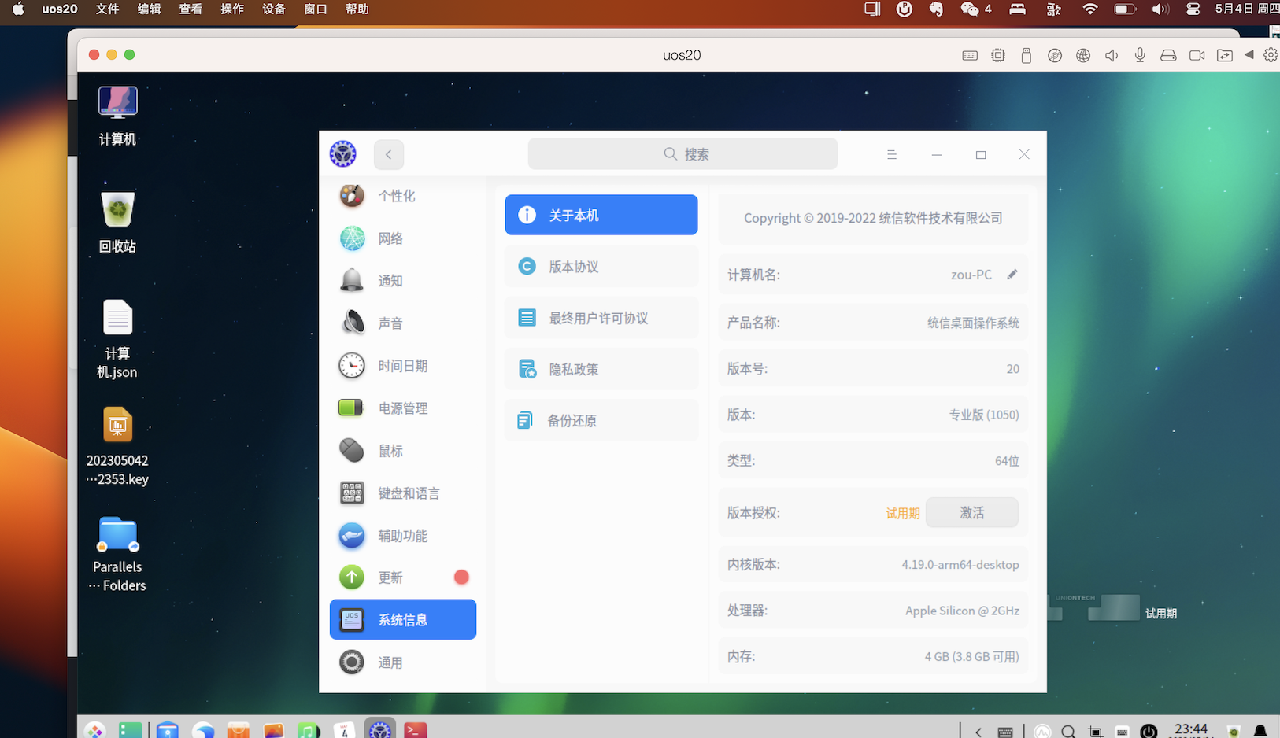Click the speaker sound icon in Parallels toolbar

(x=1112, y=55)
